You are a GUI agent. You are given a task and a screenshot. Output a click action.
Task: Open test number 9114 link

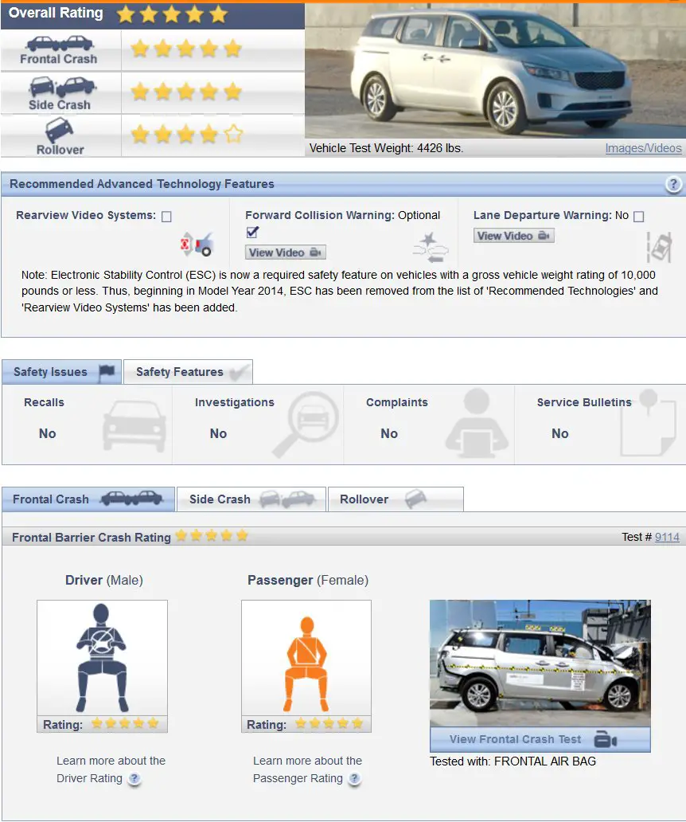667,538
